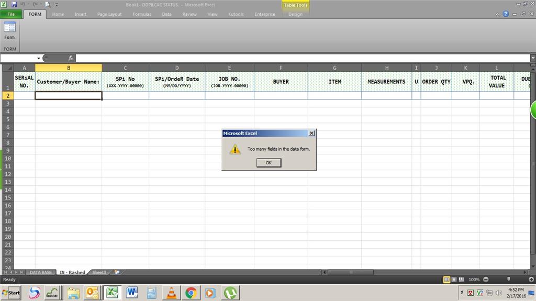
Task: Click the horizontal scrollbar thumb
Action: (x=350, y=272)
